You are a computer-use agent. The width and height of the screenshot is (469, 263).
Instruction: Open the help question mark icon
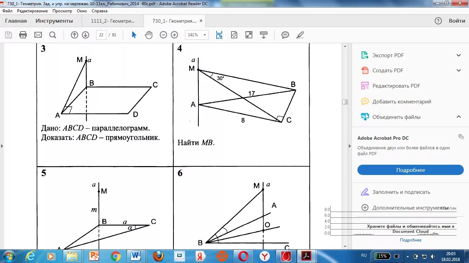coord(438,21)
